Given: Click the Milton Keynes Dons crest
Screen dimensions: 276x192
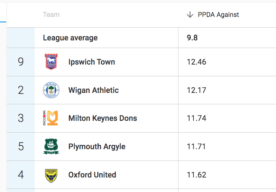Looking at the screenshot, I should [x=50, y=118].
